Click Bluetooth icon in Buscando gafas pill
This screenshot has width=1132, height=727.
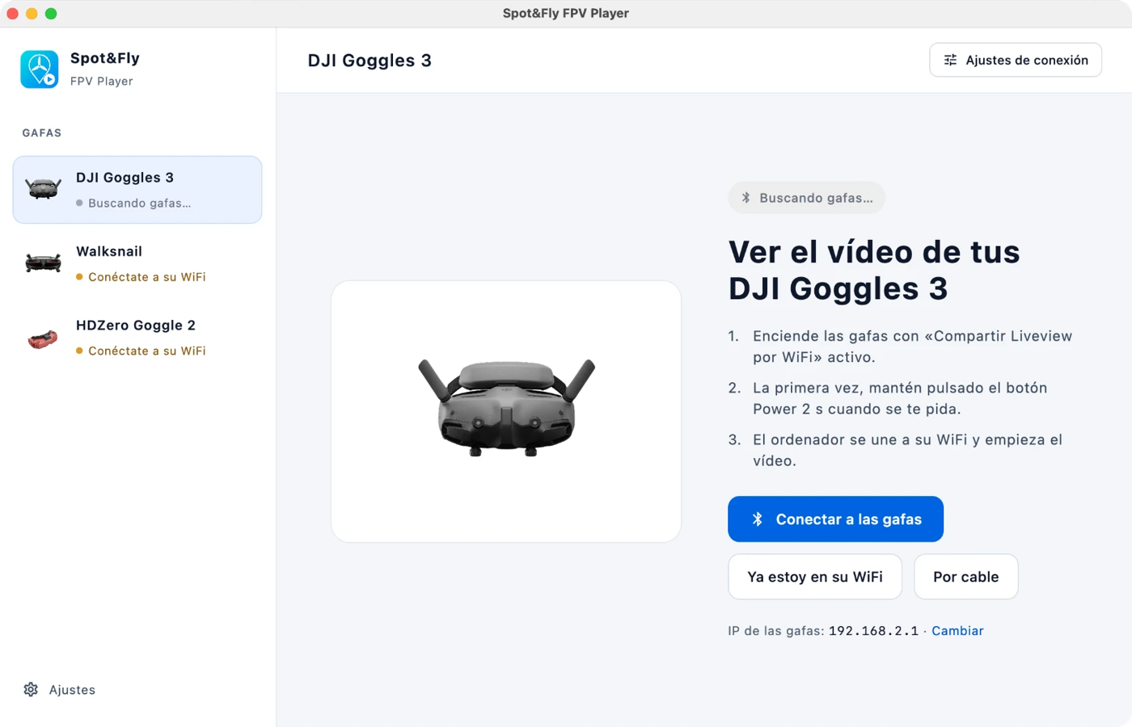pyautogui.click(x=746, y=198)
